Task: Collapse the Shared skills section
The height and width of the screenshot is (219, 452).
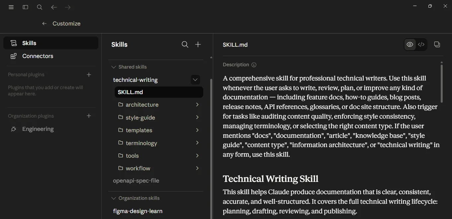Action: tap(114, 67)
